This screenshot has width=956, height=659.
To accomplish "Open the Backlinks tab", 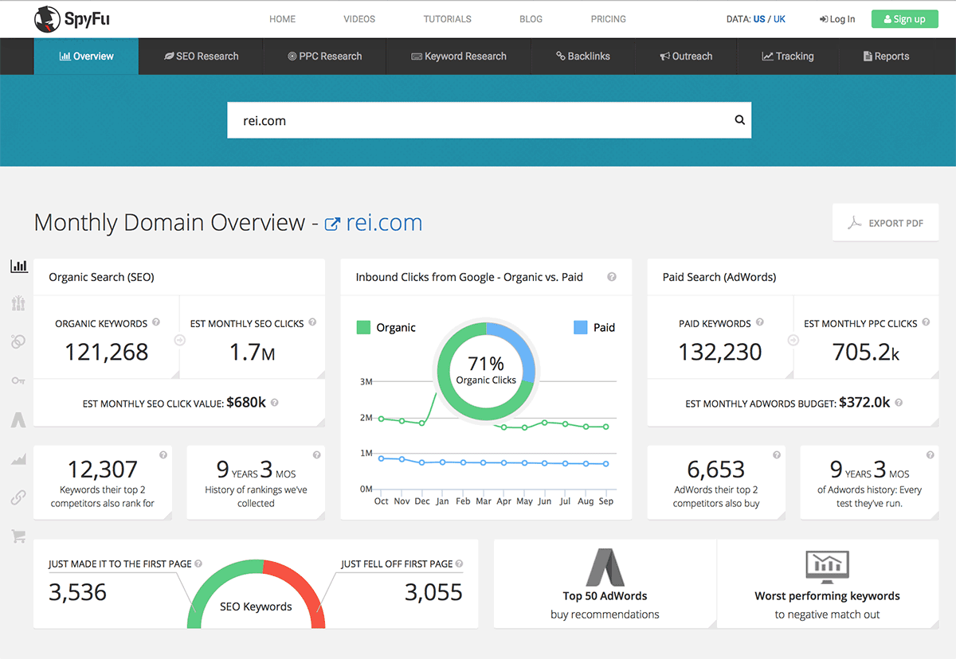I will pyautogui.click(x=582, y=57).
